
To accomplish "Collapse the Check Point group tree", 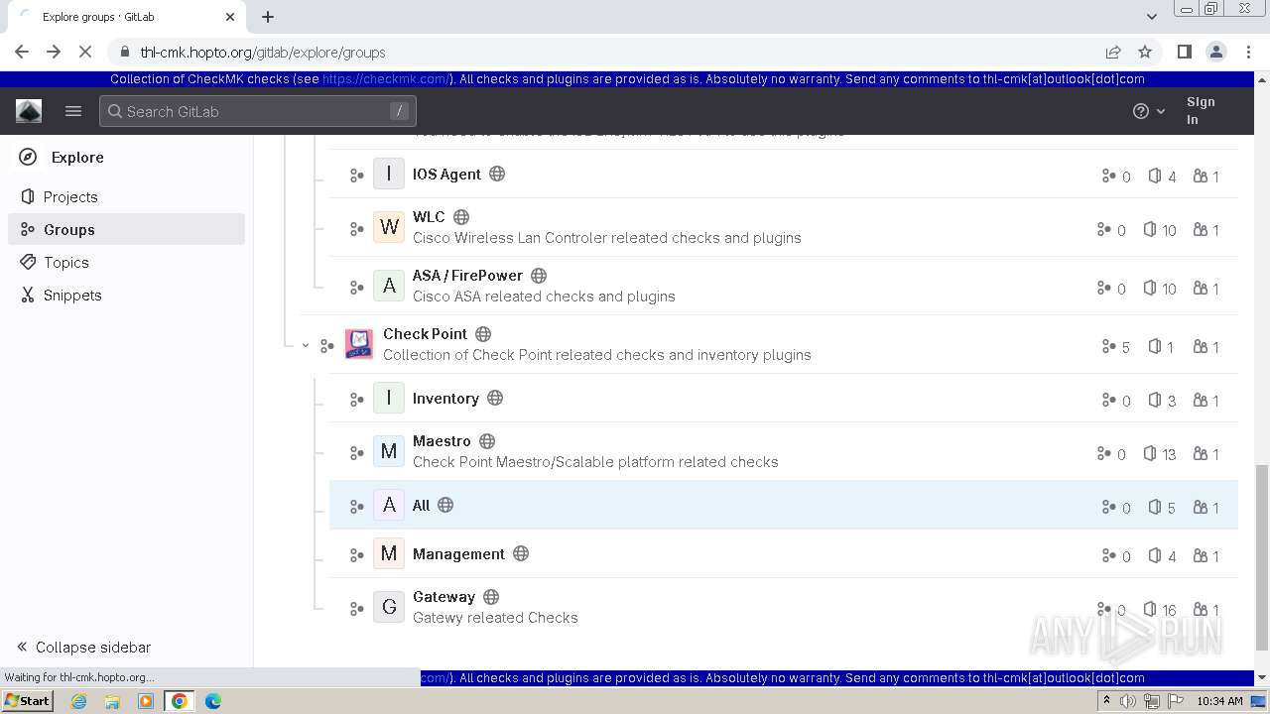I will click(306, 346).
